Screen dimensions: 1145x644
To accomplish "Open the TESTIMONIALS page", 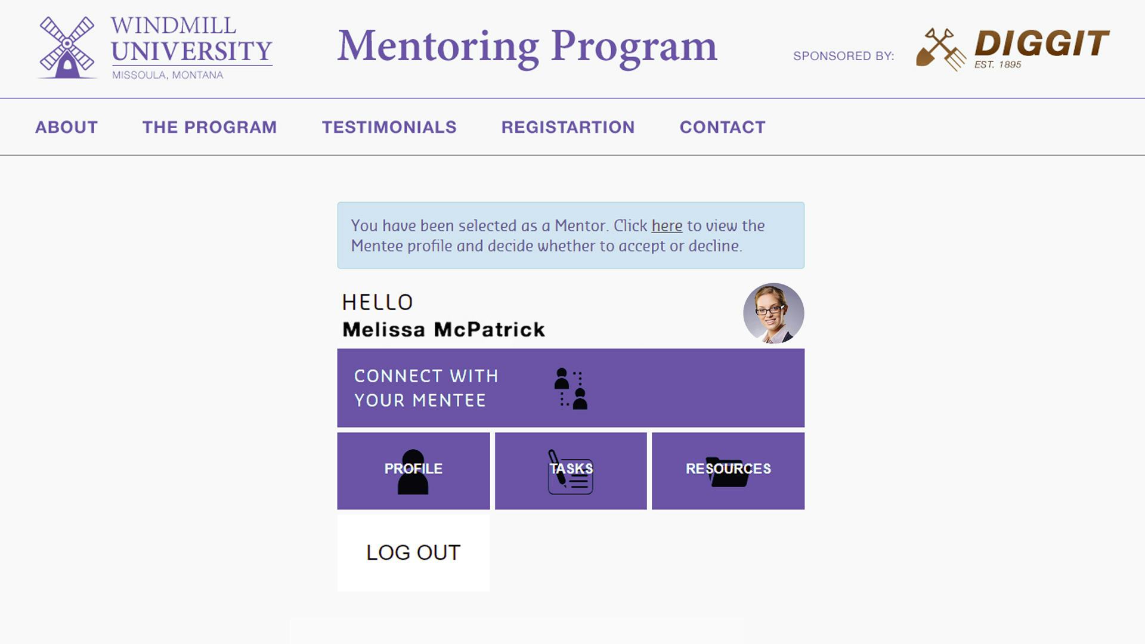I will (x=389, y=127).
